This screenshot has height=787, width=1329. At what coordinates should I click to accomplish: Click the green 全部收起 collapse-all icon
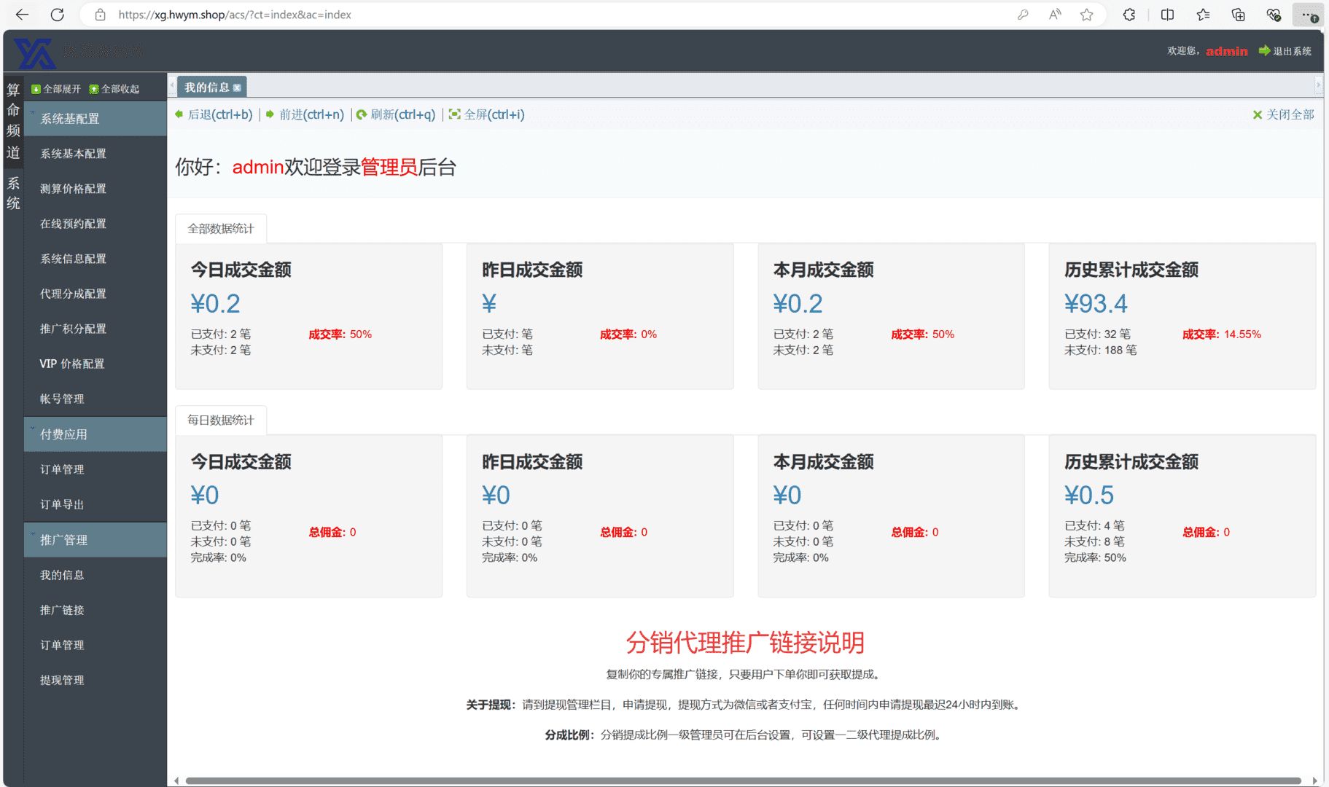(x=93, y=89)
